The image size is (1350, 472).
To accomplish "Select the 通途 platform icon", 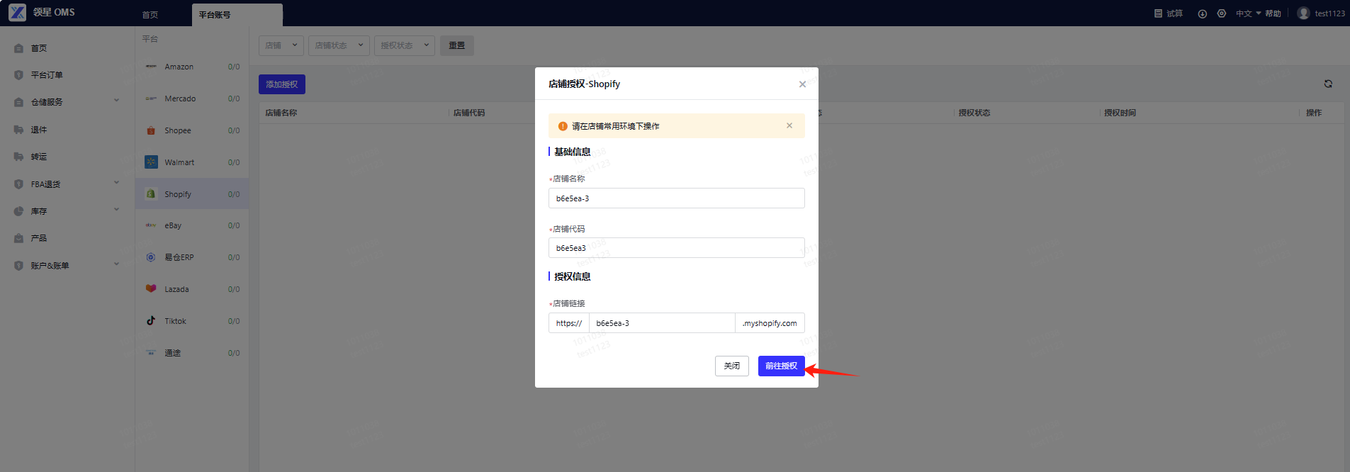I will pos(151,353).
